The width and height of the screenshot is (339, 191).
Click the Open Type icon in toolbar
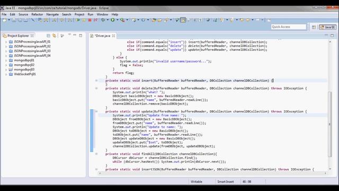click(x=154, y=20)
